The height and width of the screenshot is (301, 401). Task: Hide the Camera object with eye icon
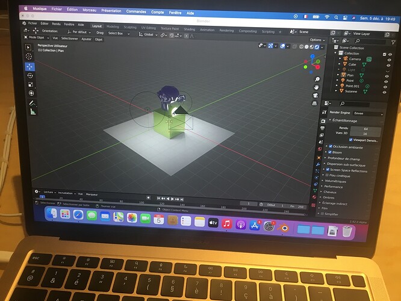389,60
